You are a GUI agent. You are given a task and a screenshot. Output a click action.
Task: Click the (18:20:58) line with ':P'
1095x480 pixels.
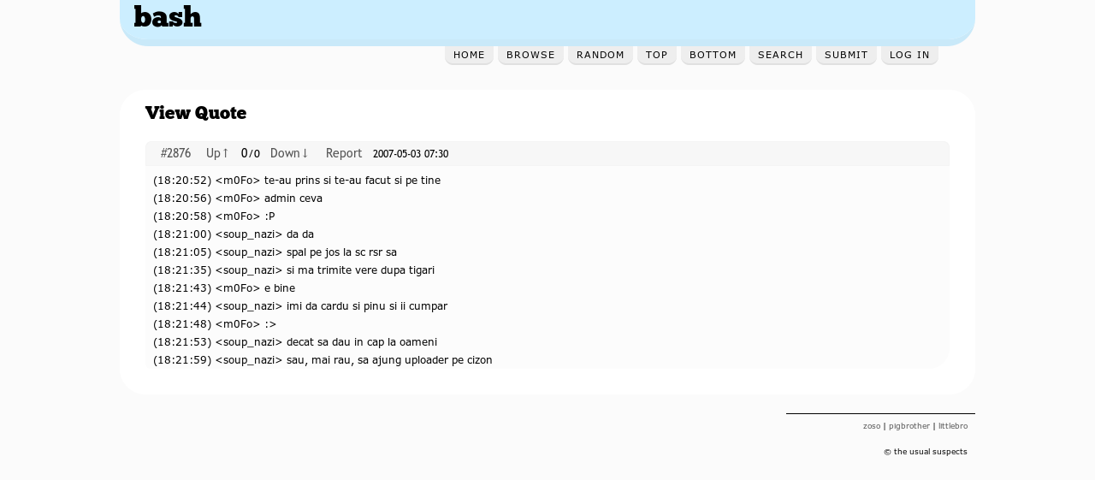pyautogui.click(x=214, y=216)
